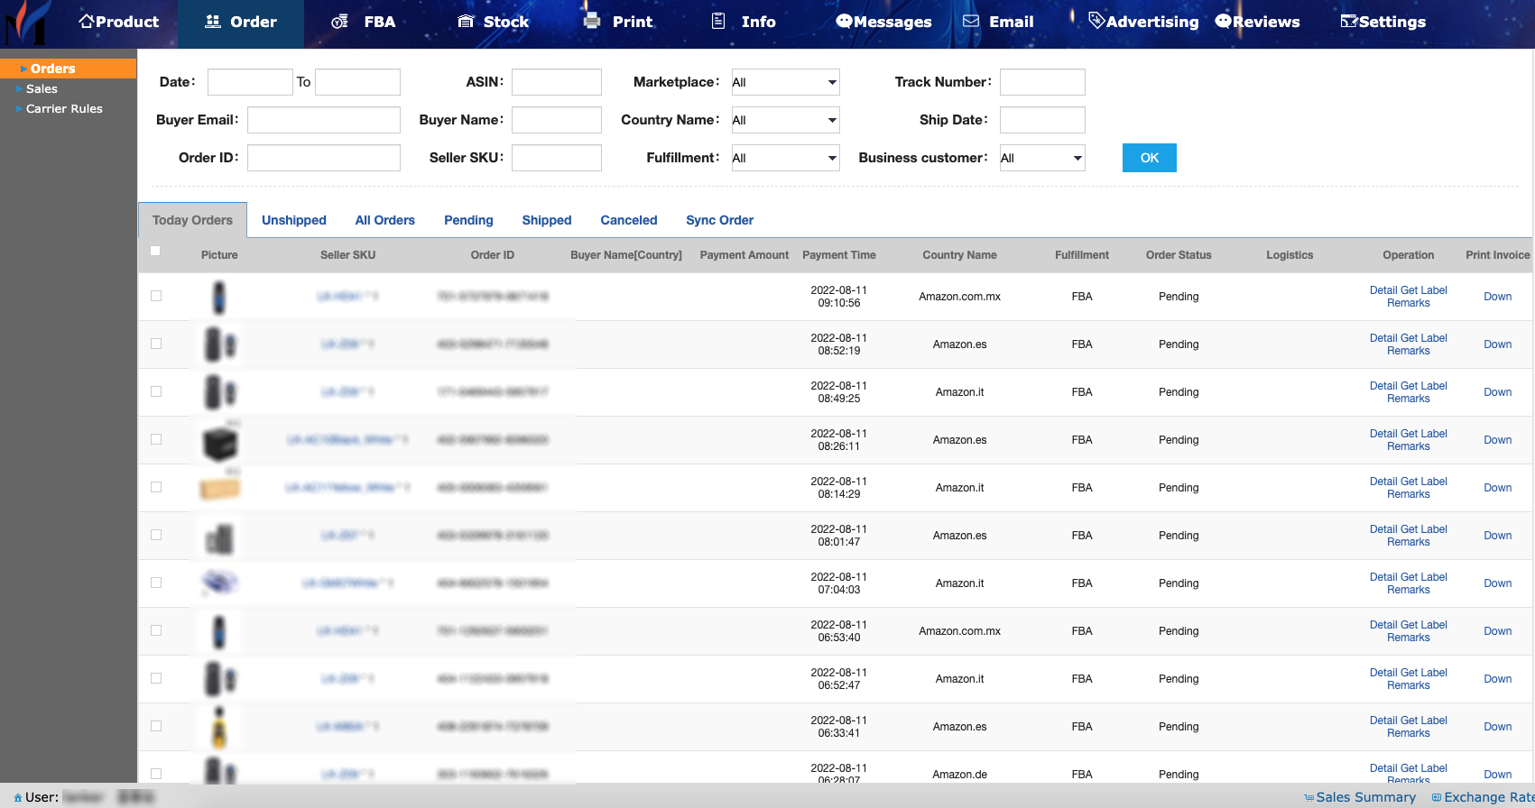1535x808 pixels.
Task: Click the Order ID input field
Action: (324, 158)
